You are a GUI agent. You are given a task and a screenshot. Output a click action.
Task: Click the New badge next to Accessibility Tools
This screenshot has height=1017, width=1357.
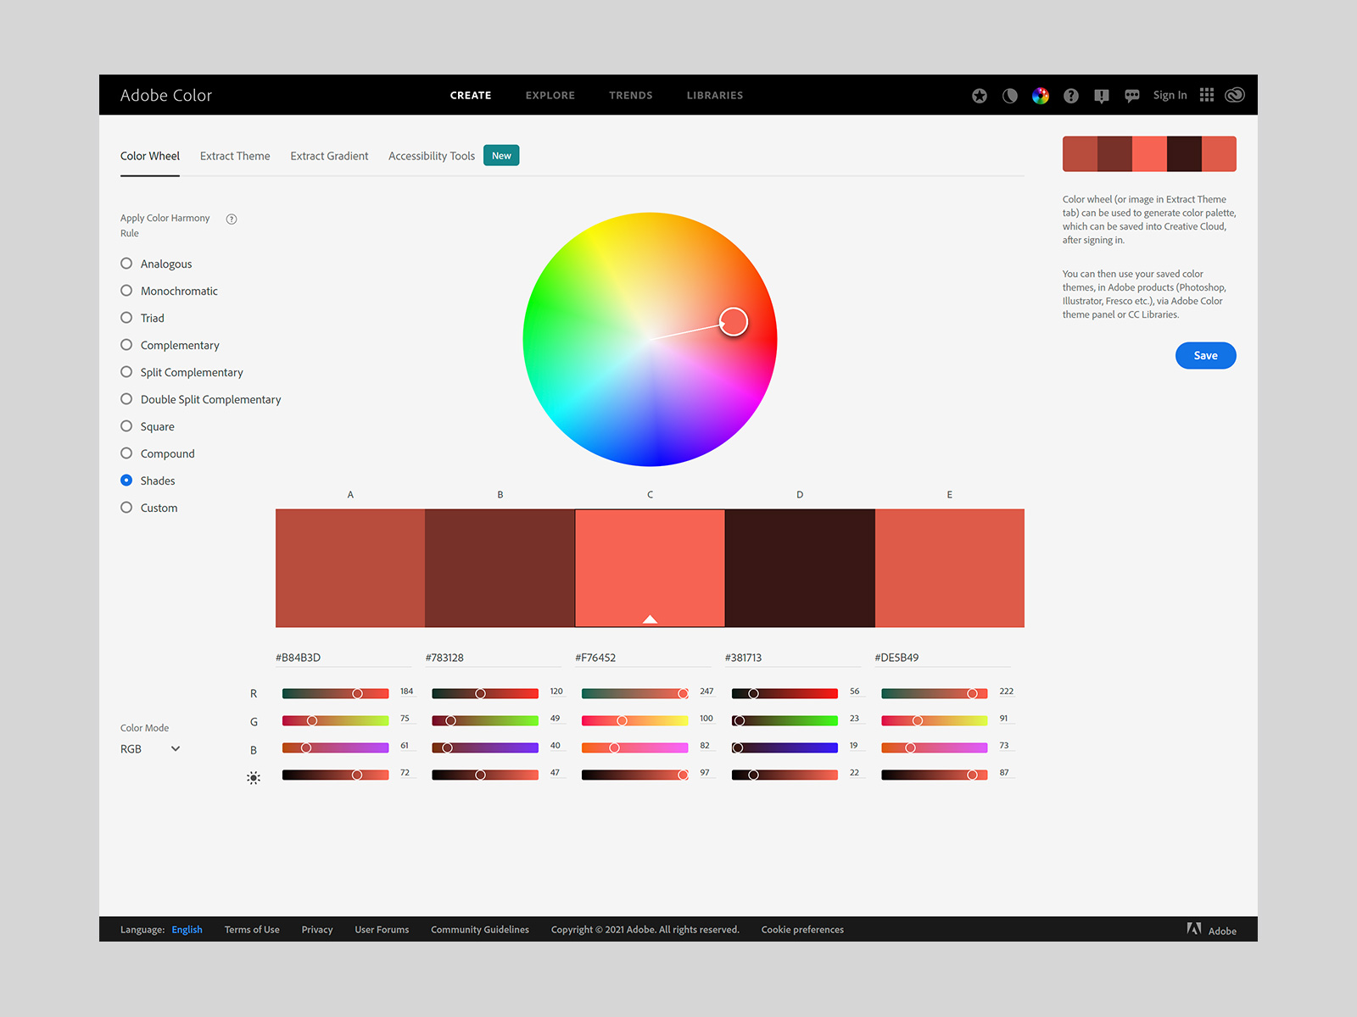(x=501, y=155)
